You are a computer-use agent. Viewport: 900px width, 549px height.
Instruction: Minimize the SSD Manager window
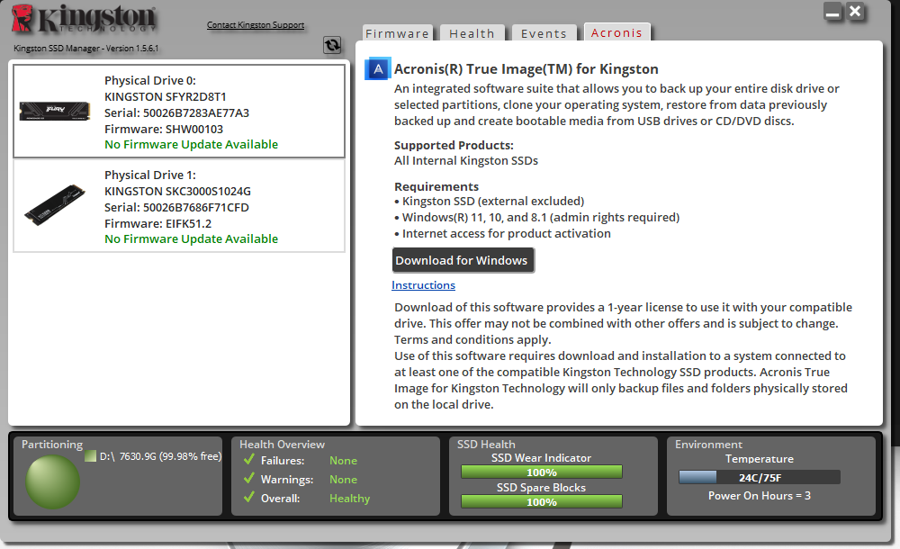coord(832,12)
